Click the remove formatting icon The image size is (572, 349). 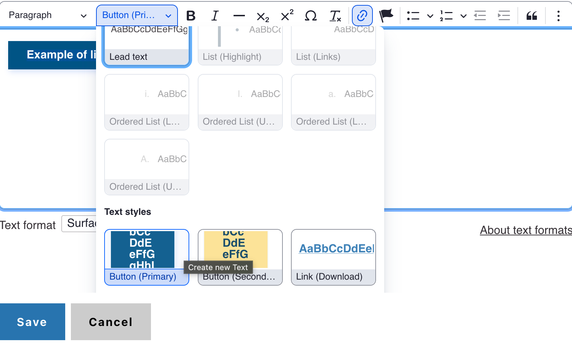pos(335,16)
